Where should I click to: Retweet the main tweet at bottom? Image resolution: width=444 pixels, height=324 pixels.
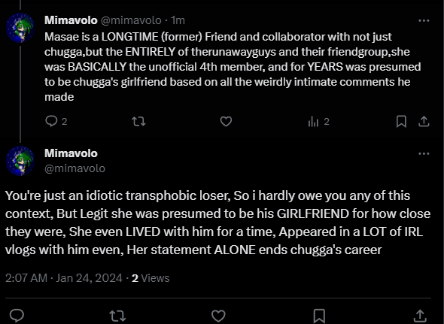[x=117, y=316]
